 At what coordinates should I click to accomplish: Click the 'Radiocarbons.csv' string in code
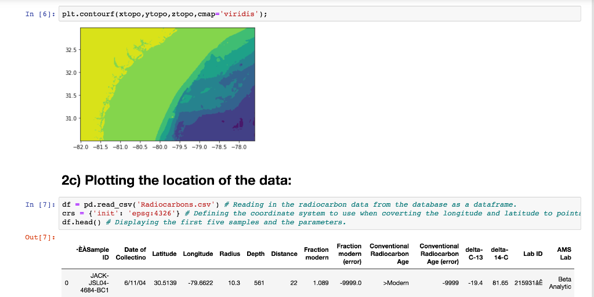coord(176,204)
